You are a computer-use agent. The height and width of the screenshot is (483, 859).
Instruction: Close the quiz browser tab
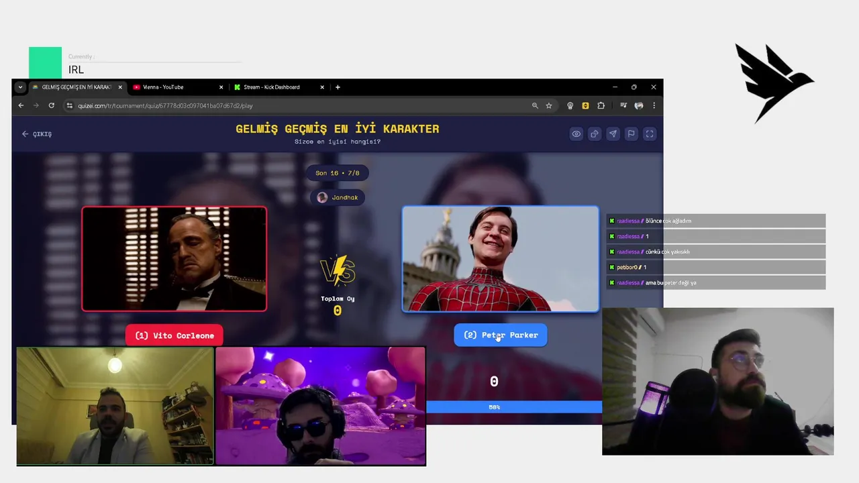[x=121, y=87]
